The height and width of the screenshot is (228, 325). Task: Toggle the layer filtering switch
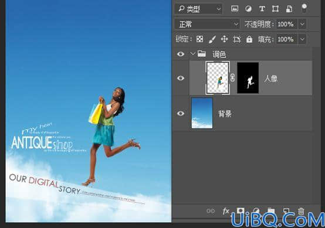point(304,8)
